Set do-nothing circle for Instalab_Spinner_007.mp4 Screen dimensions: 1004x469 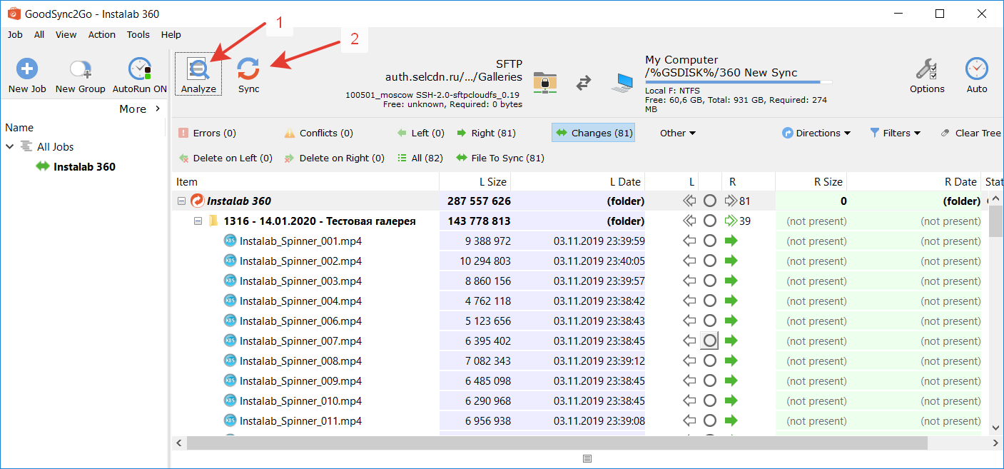click(709, 341)
